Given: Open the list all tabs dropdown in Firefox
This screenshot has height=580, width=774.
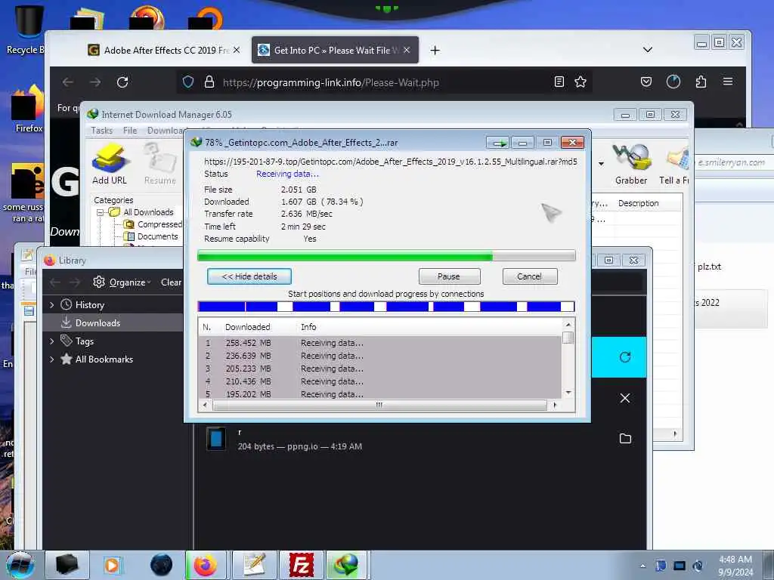Looking at the screenshot, I should (x=648, y=50).
